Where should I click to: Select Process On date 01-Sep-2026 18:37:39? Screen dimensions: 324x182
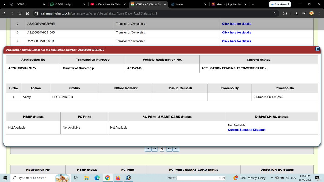(x=268, y=97)
